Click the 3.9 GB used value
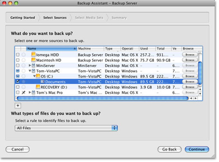 click(146, 87)
